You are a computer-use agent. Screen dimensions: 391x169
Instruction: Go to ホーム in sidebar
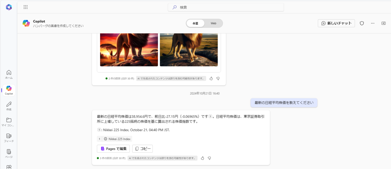pyautogui.click(x=9, y=74)
